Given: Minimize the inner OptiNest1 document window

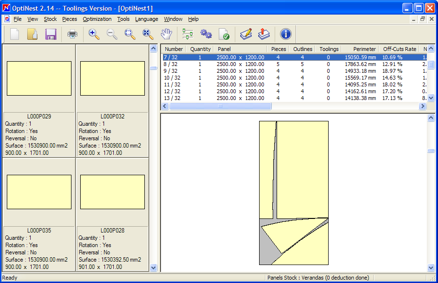Looking at the screenshot, I should point(414,19).
